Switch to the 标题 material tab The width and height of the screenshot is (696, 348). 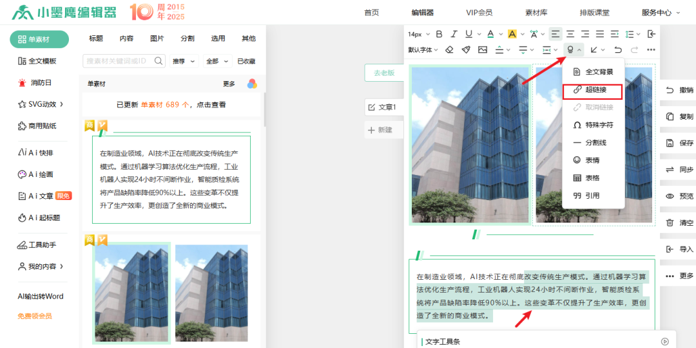(x=96, y=39)
